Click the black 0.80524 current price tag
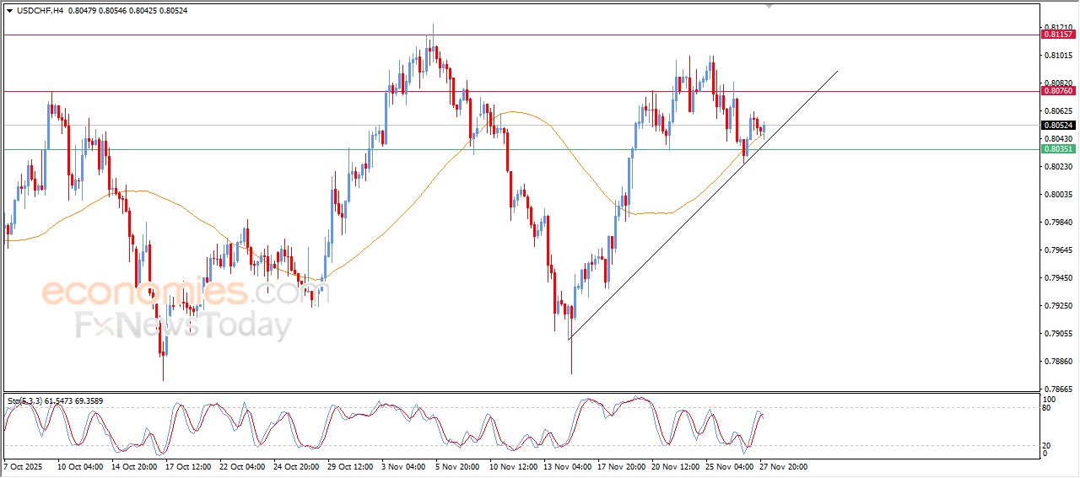Screen dimensions: 1080x478 [x=1058, y=126]
